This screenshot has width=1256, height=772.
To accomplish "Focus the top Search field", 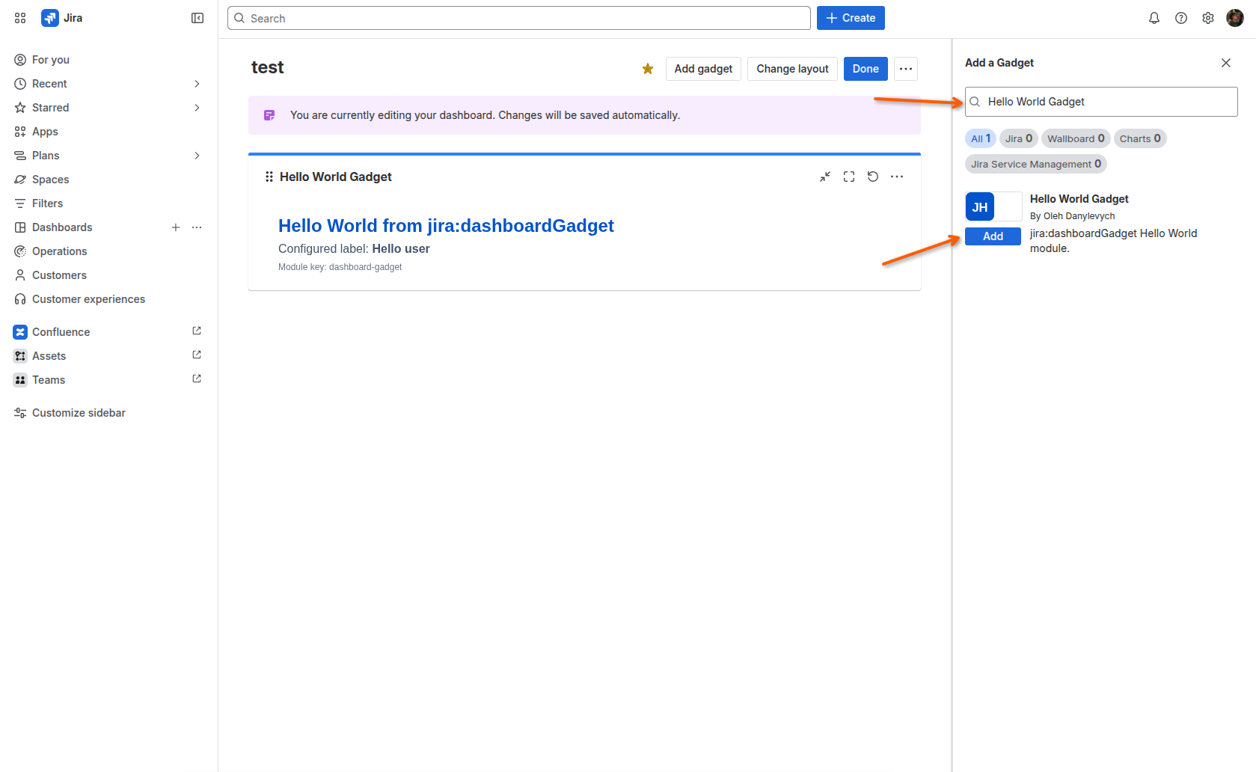I will [519, 18].
